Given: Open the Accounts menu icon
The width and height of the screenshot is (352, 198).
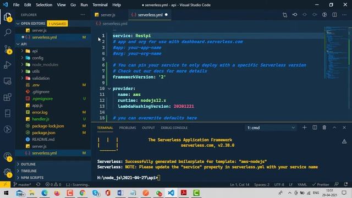Looking at the screenshot, I should 7,156.
